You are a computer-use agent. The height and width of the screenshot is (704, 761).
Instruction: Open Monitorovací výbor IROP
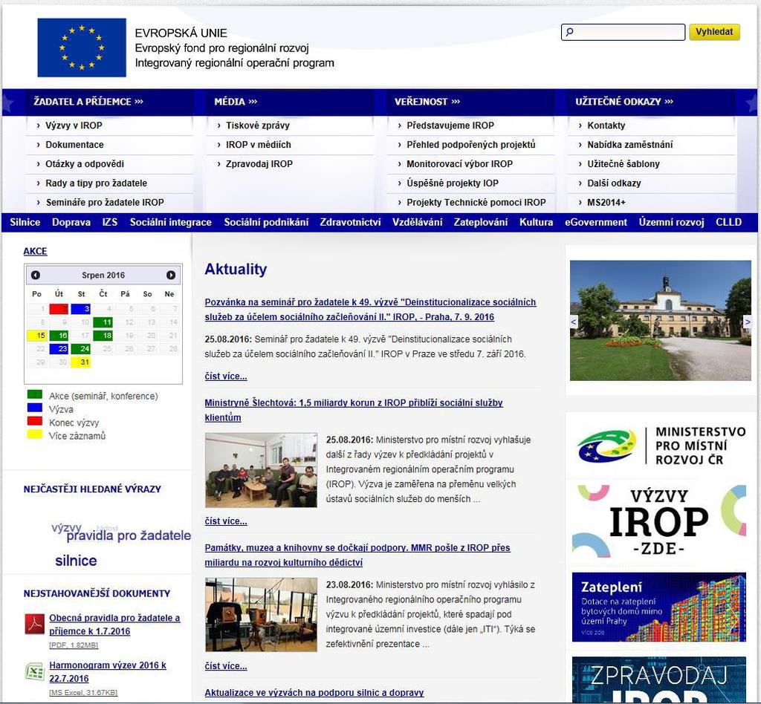click(x=459, y=164)
